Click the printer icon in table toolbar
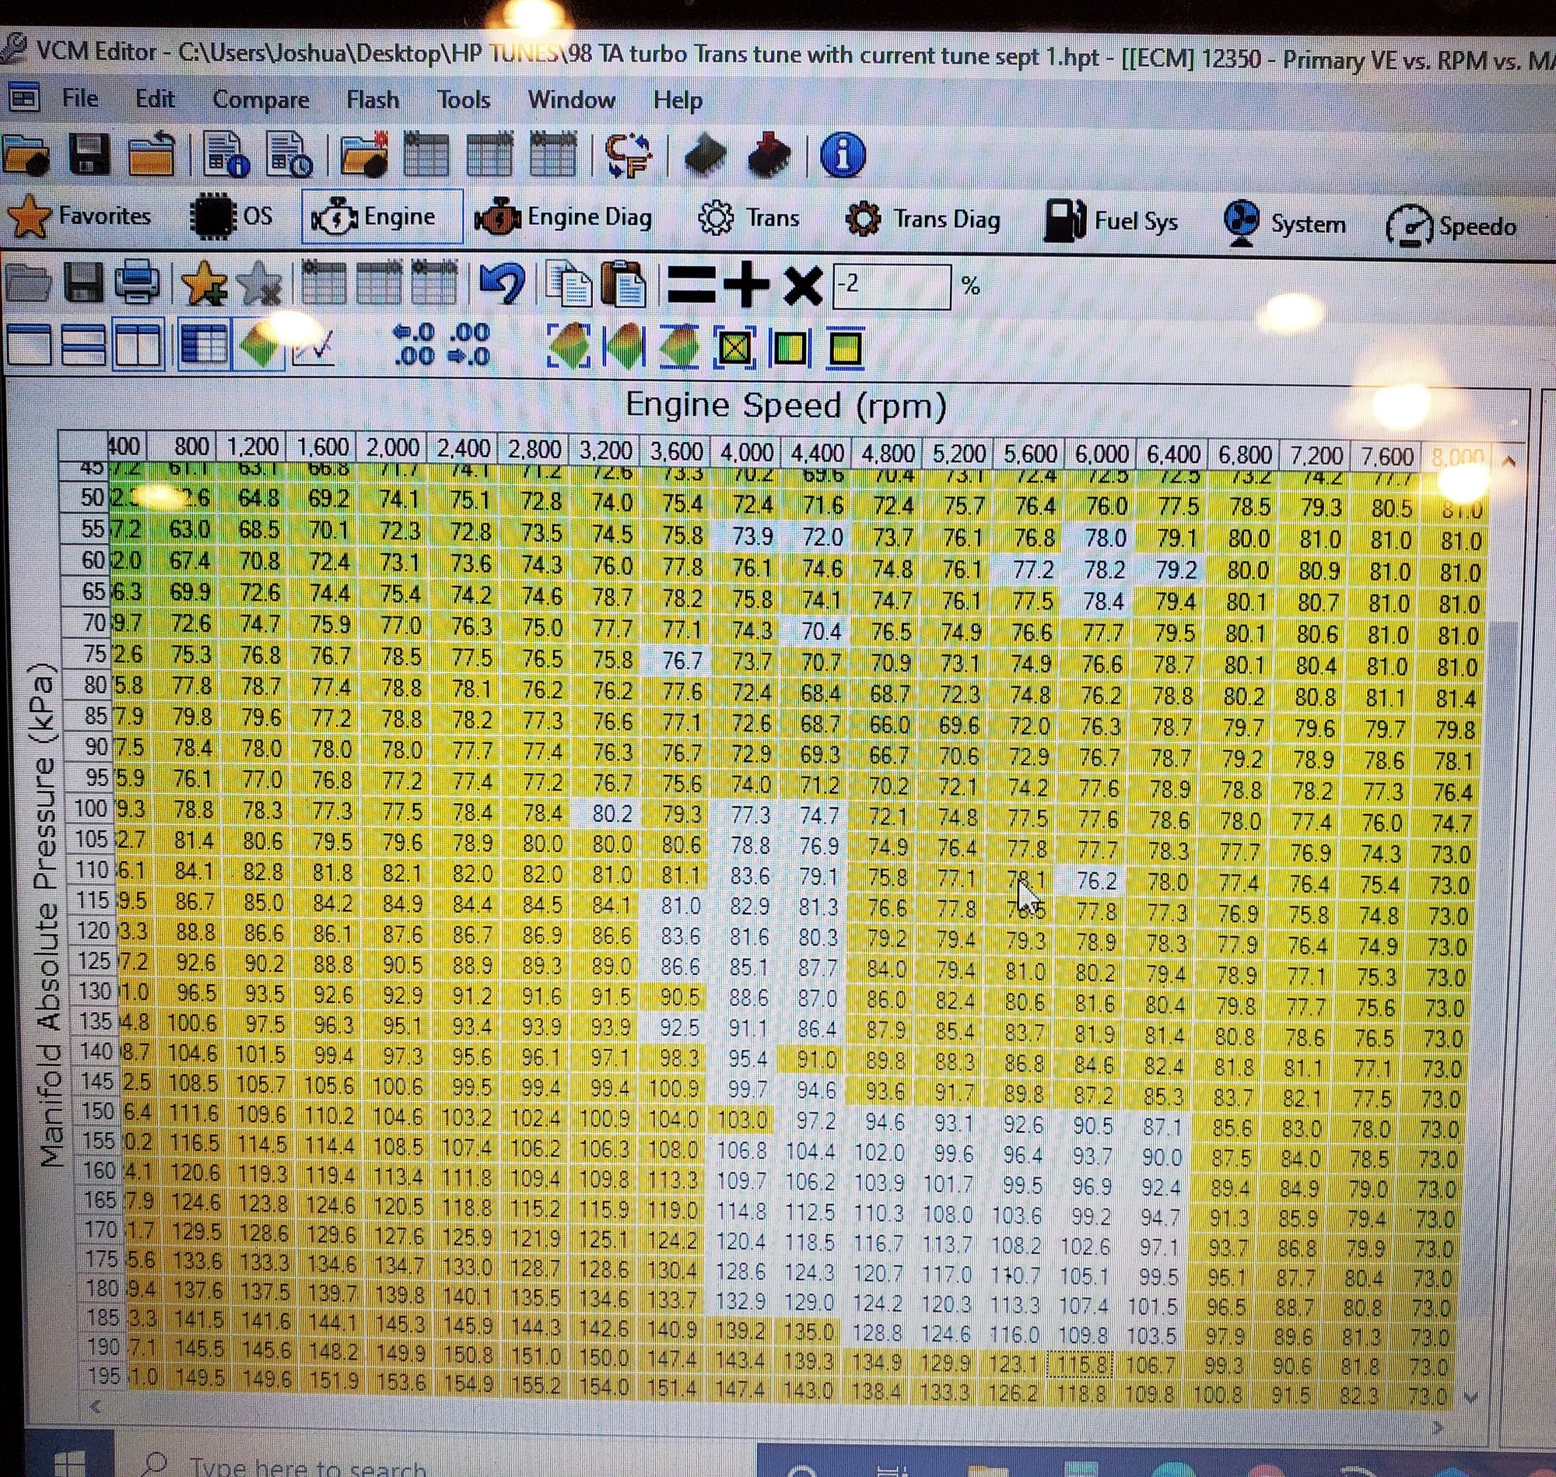 (137, 282)
